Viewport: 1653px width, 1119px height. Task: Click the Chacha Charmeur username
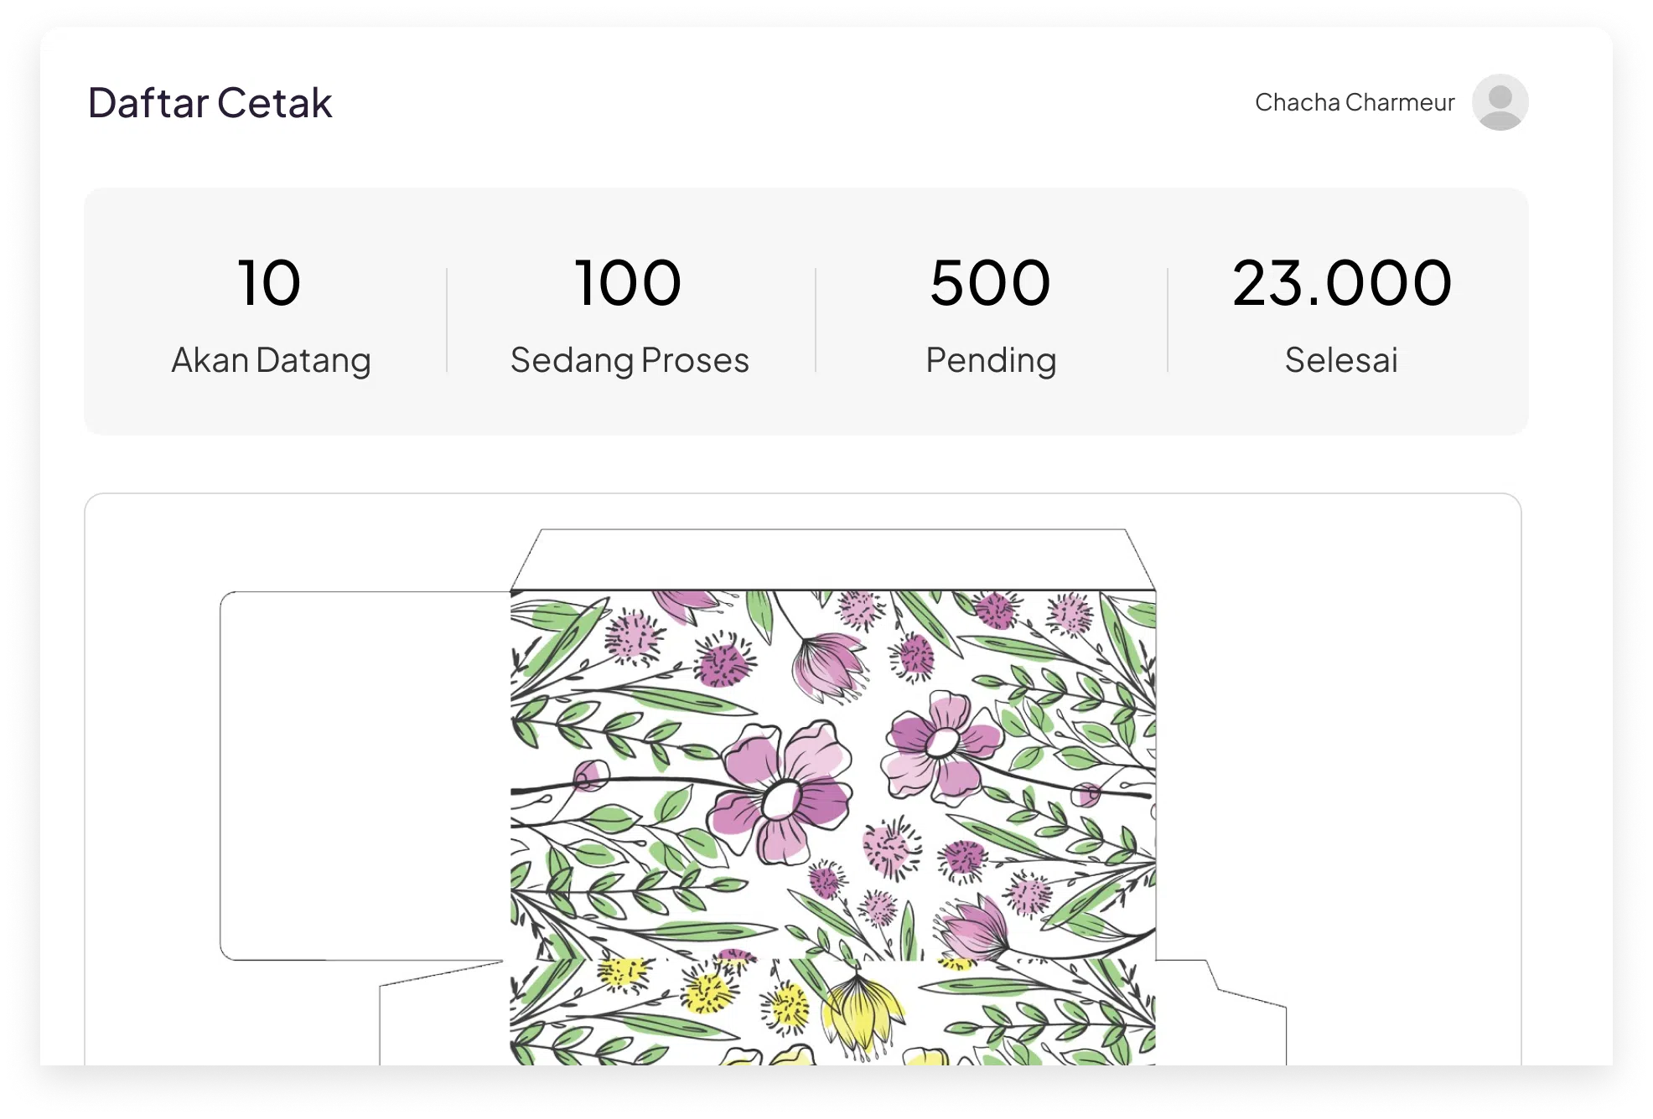(1354, 102)
